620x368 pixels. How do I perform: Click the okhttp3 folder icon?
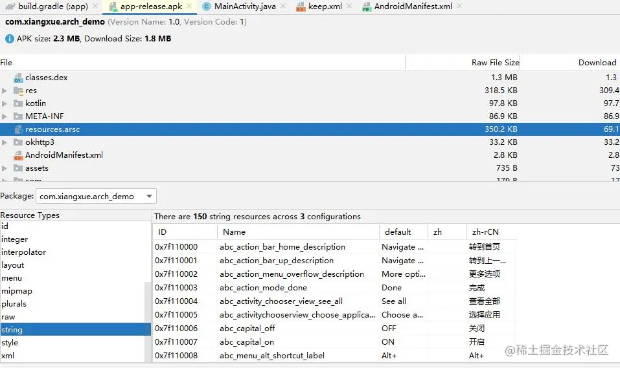pos(17,142)
